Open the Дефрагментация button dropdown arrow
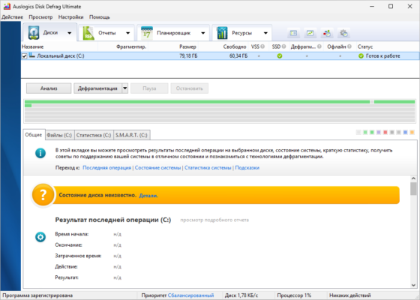This screenshot has height=300, width=420. point(124,88)
